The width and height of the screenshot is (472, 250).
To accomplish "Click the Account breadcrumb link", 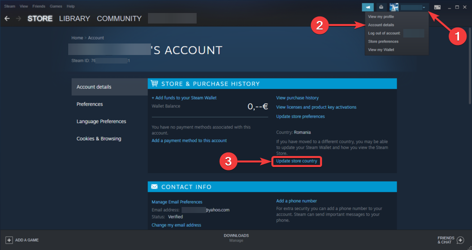I will (x=96, y=38).
